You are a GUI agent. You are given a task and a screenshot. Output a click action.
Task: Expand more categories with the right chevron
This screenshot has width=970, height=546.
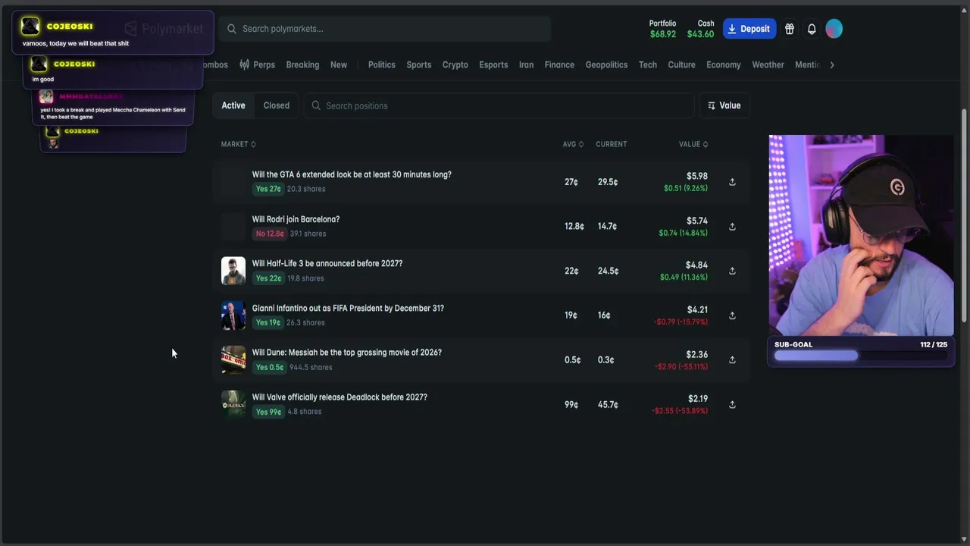tap(832, 64)
